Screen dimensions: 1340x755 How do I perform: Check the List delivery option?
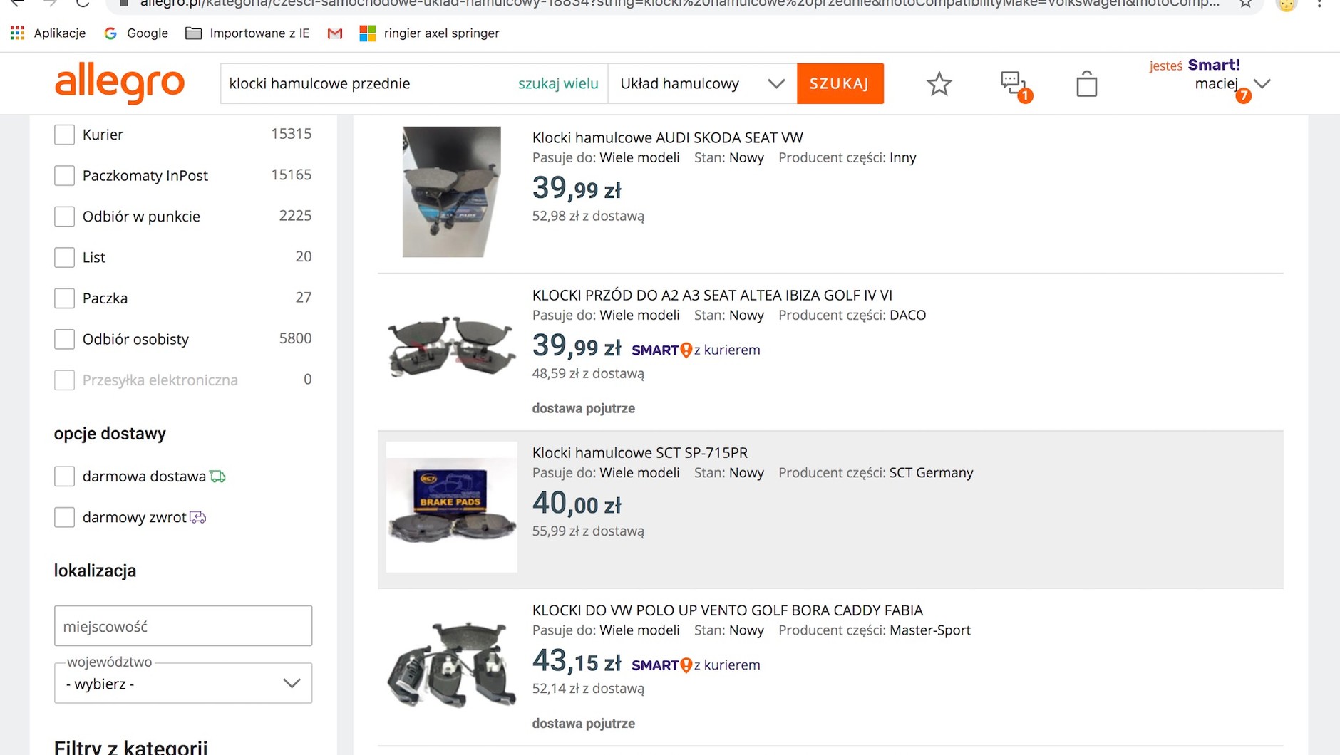tap(64, 257)
